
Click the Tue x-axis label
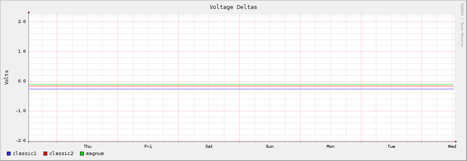391,147
